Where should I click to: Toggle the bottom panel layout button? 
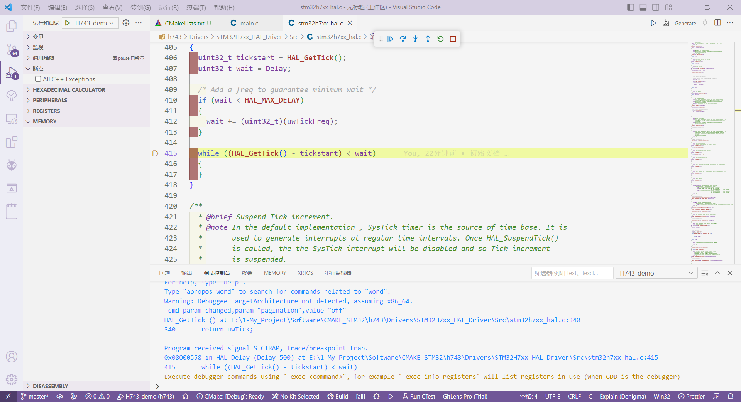(x=643, y=7)
